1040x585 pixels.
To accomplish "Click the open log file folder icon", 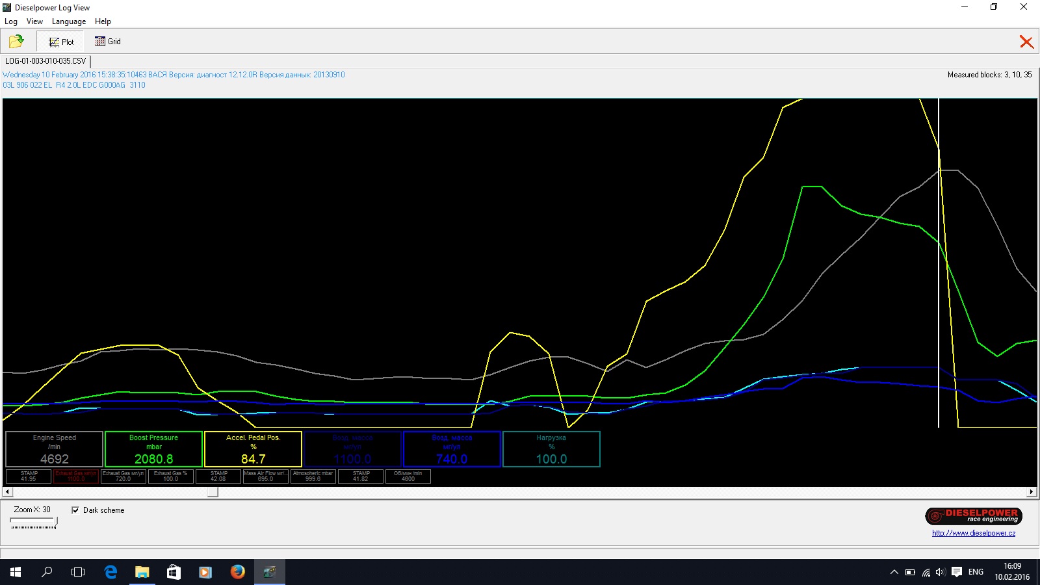I will (x=16, y=42).
